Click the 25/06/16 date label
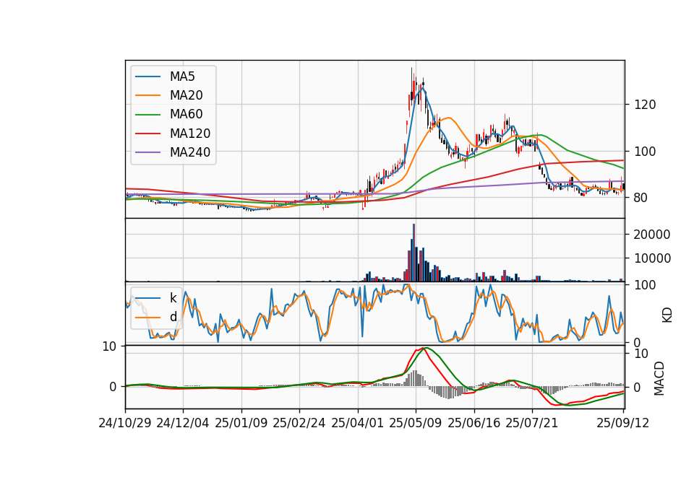694x498 pixels. click(474, 423)
